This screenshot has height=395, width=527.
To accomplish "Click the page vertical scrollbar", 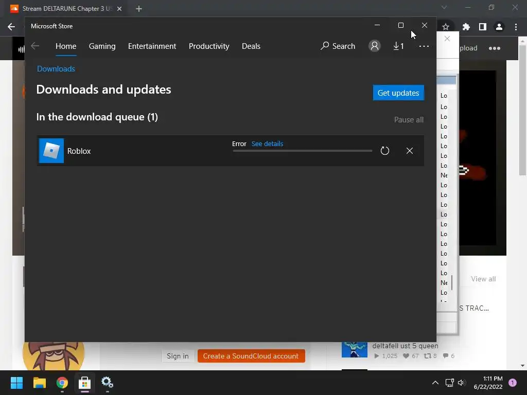I will coord(522,111).
